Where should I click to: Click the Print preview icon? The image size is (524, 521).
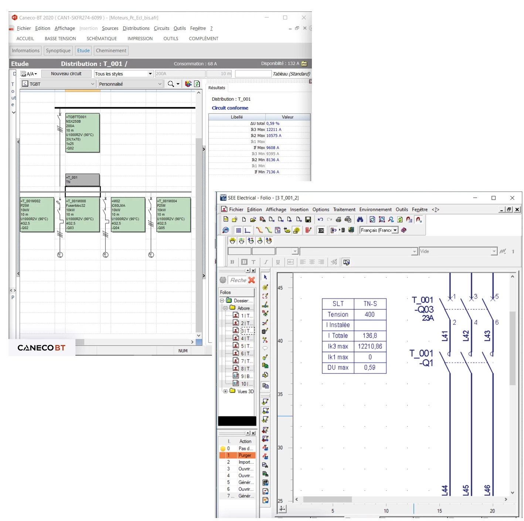(x=348, y=220)
